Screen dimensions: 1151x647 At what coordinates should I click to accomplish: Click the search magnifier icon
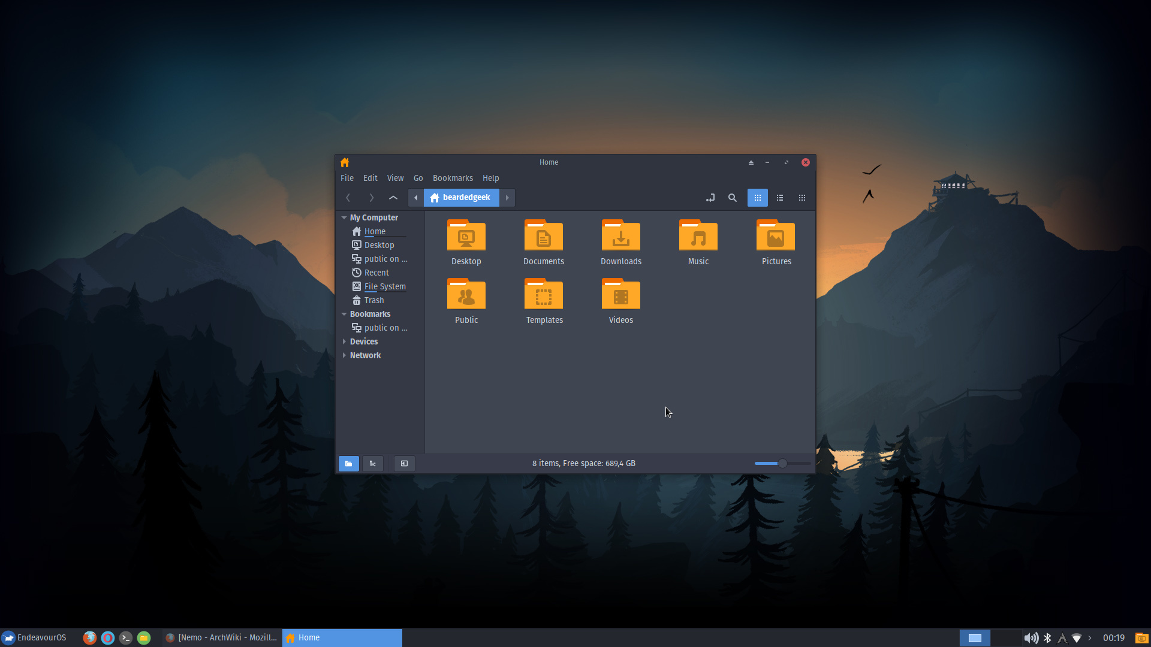pyautogui.click(x=732, y=198)
